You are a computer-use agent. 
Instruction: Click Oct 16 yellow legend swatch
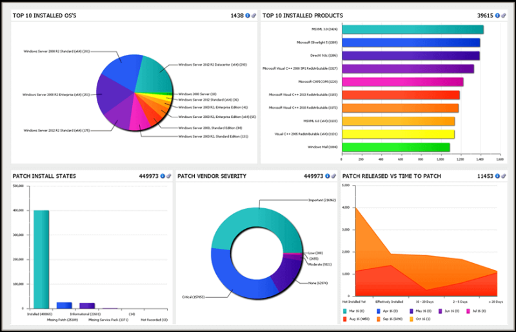coord(412,319)
